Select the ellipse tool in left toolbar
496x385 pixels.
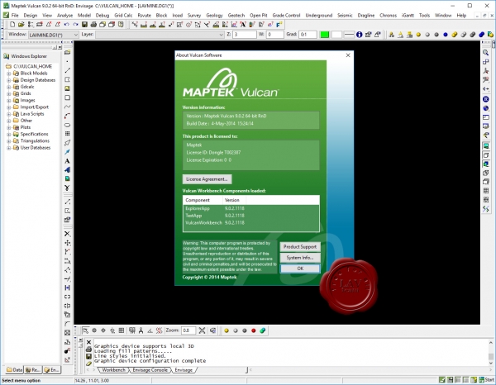pyautogui.click(x=68, y=125)
